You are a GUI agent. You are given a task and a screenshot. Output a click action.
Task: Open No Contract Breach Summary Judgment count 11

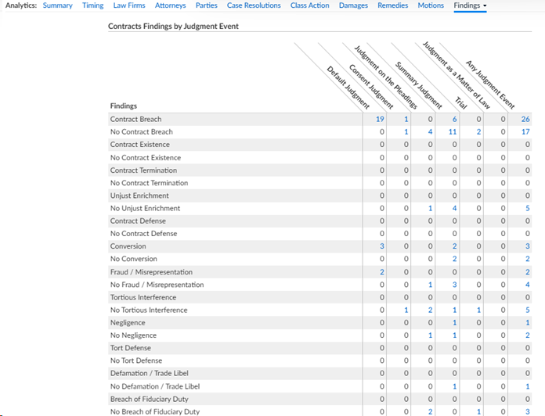452,132
